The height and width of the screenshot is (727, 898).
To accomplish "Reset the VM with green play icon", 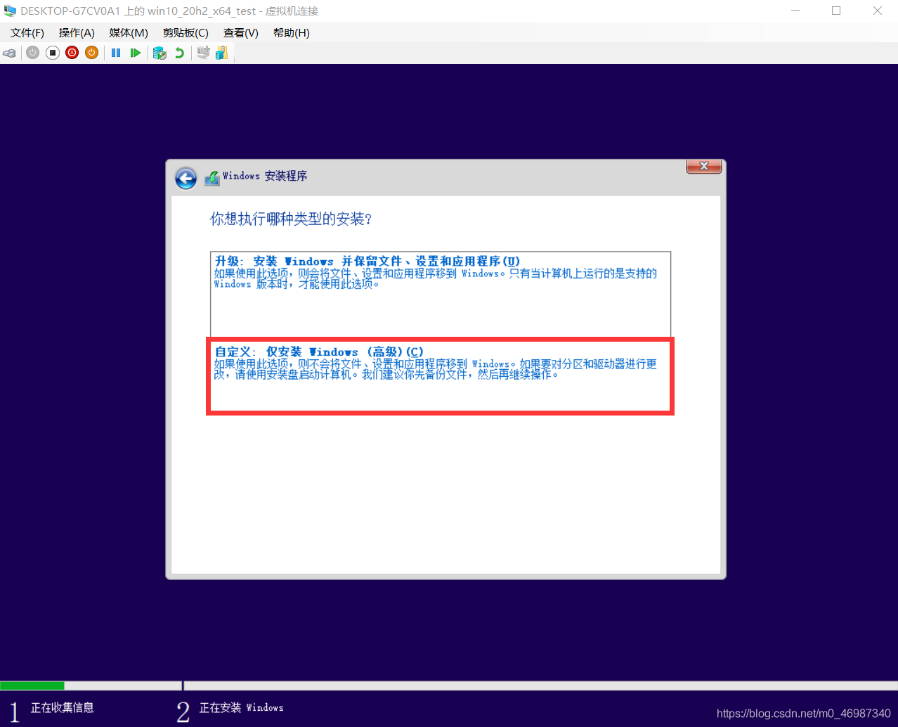I will click(136, 53).
